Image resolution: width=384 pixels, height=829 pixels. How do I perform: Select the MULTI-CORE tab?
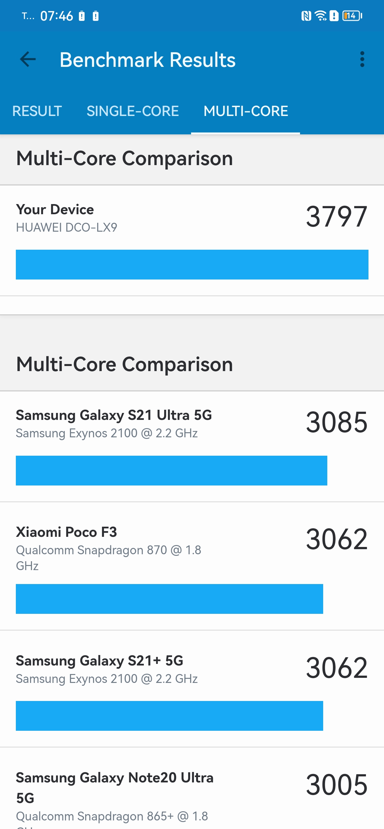pyautogui.click(x=246, y=111)
